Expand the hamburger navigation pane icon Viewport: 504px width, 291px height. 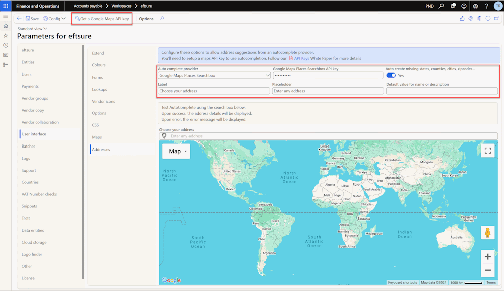(x=6, y=16)
